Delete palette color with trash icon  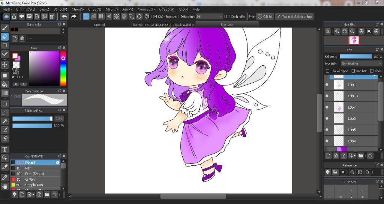coord(22,38)
